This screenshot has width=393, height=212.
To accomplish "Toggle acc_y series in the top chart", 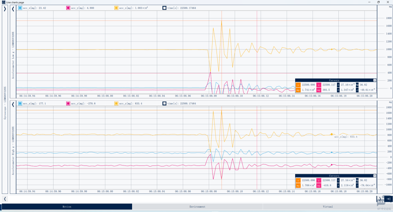I will tap(68, 8).
